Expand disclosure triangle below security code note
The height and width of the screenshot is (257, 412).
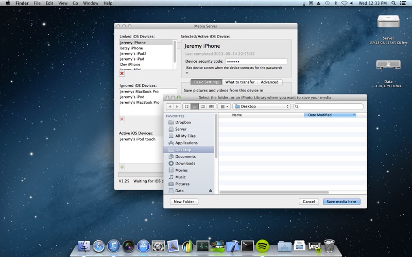[187, 73]
